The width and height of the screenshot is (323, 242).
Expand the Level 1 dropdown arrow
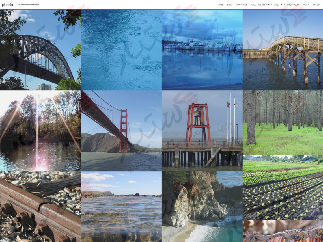click(x=282, y=5)
